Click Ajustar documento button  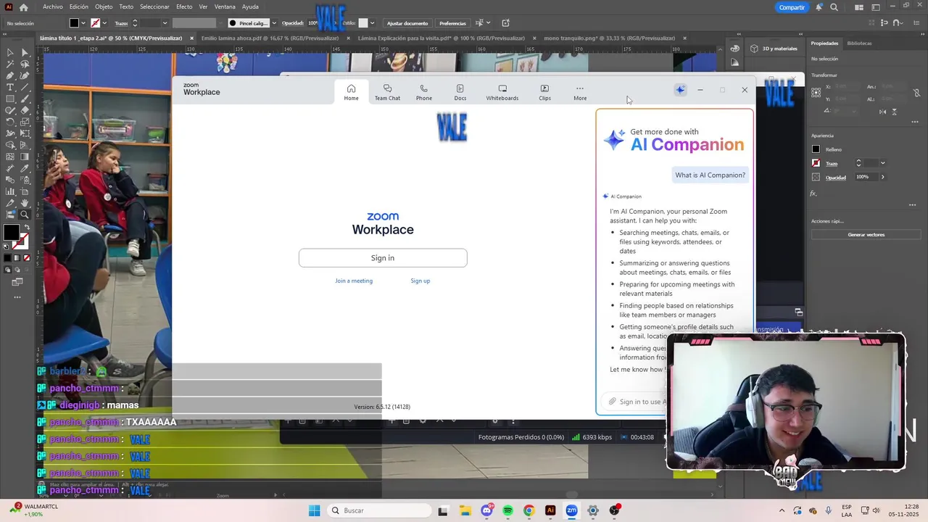coord(407,23)
